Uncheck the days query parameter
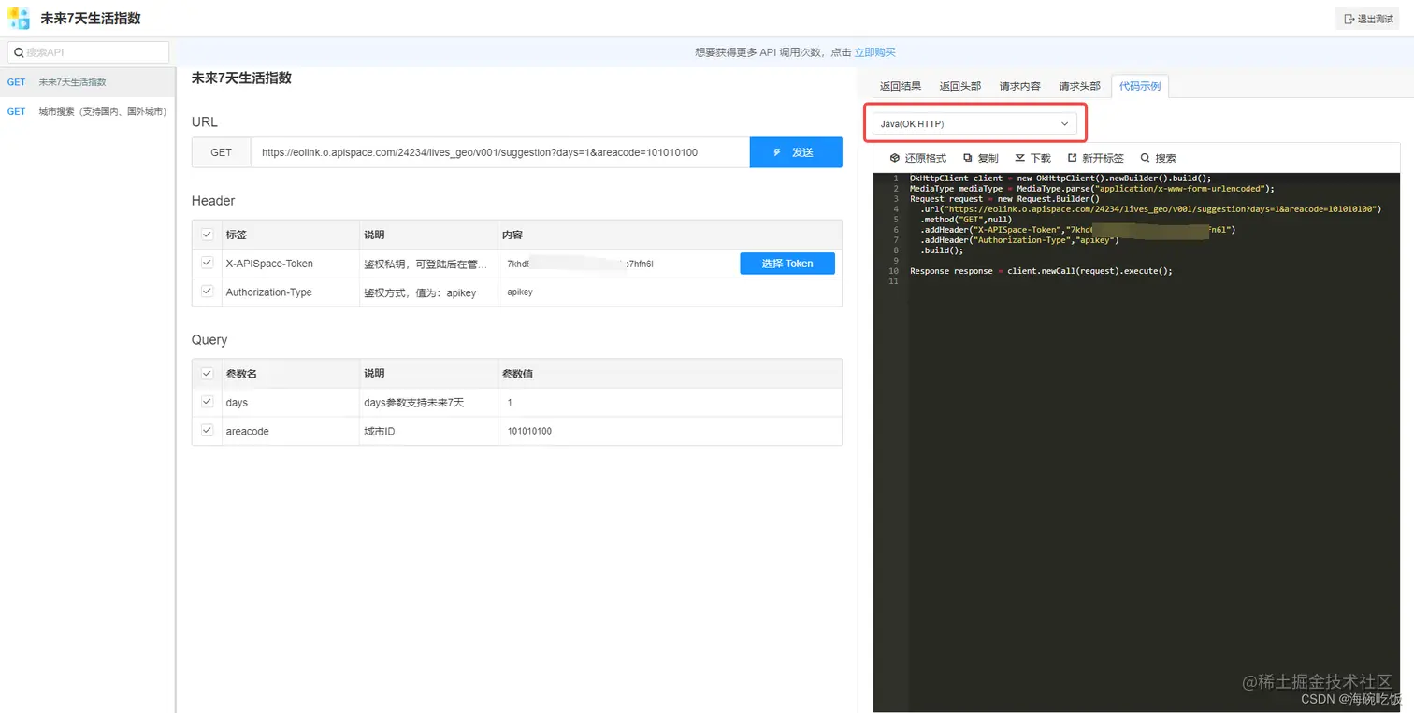 pyautogui.click(x=206, y=402)
